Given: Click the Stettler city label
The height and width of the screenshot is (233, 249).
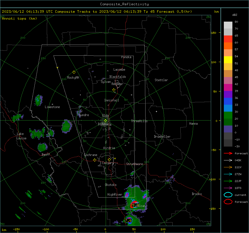Looking at the screenshot, I should [161, 80].
